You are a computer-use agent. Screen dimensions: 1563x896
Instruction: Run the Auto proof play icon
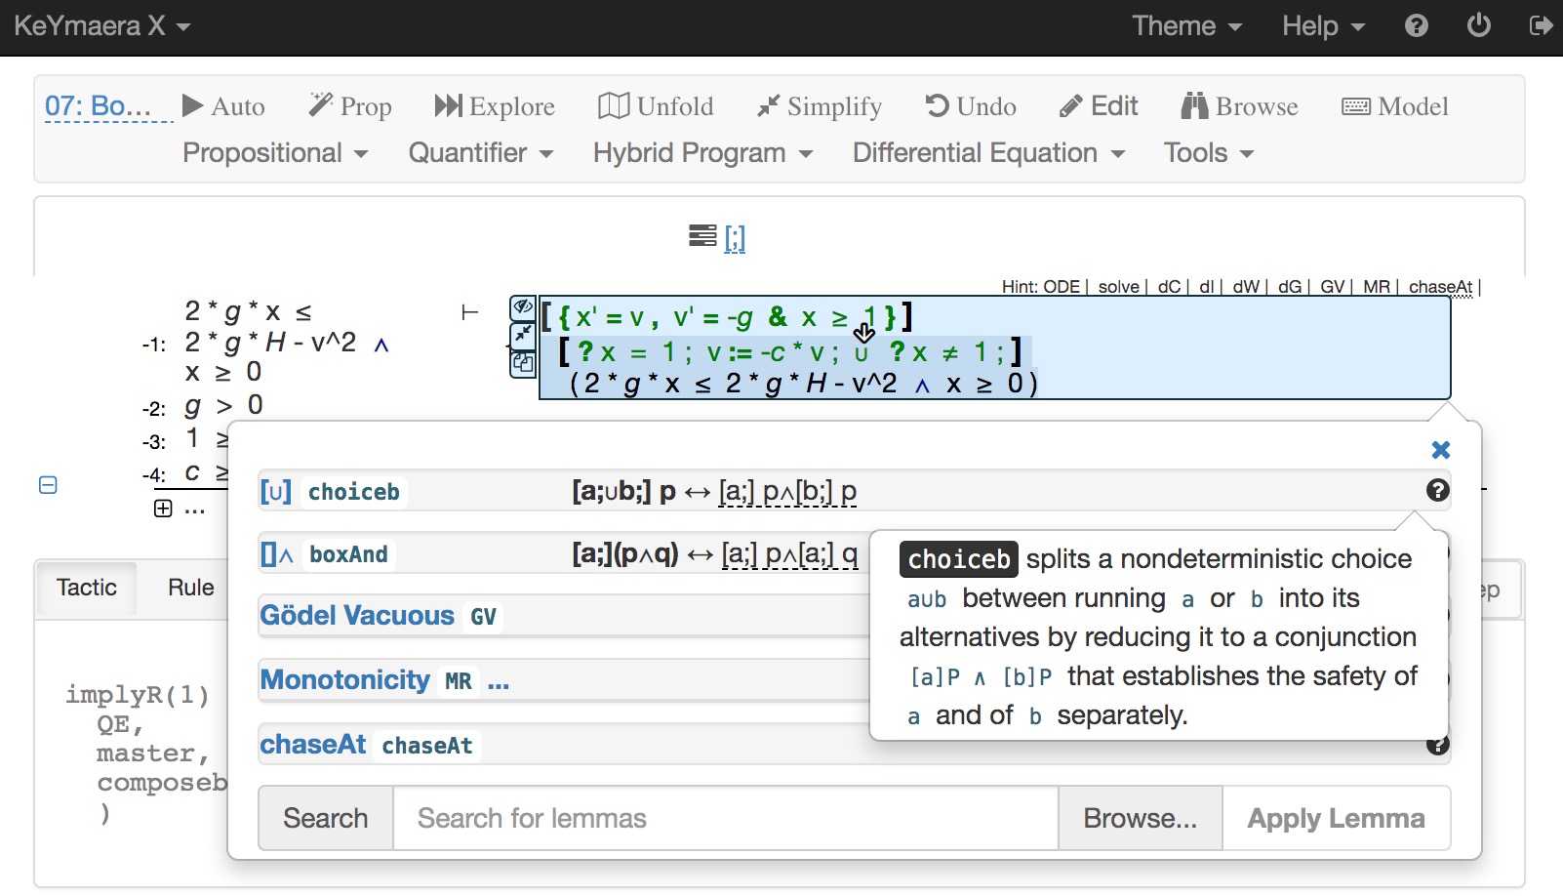pos(193,105)
